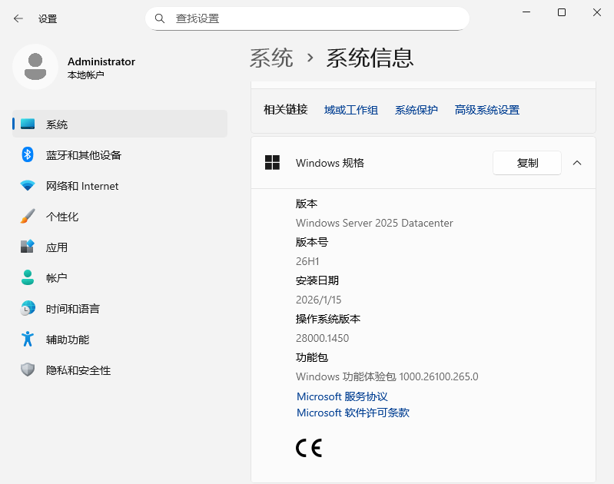614x484 pixels.
Task: Click the Apps icon
Action: tap(28, 247)
